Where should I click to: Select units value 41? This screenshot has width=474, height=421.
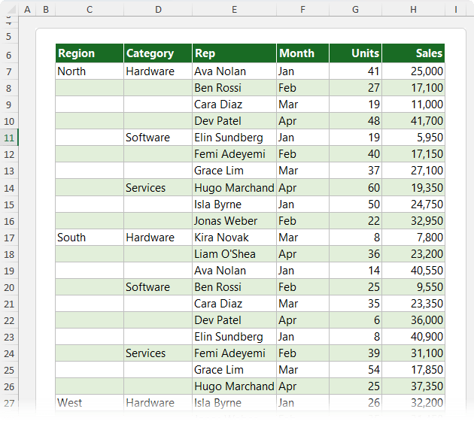click(x=355, y=71)
